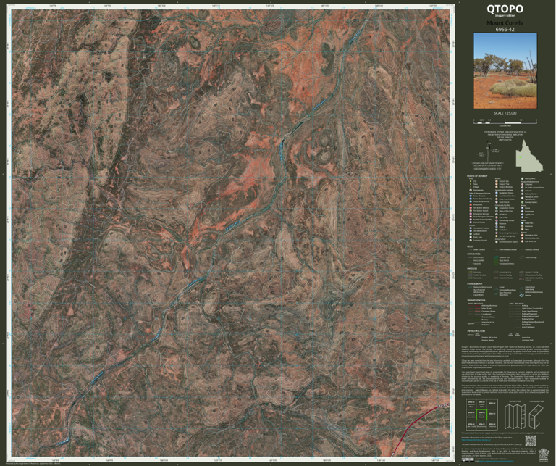
Task: Click the Highway/Motorway red line sample
Action: 478,306
